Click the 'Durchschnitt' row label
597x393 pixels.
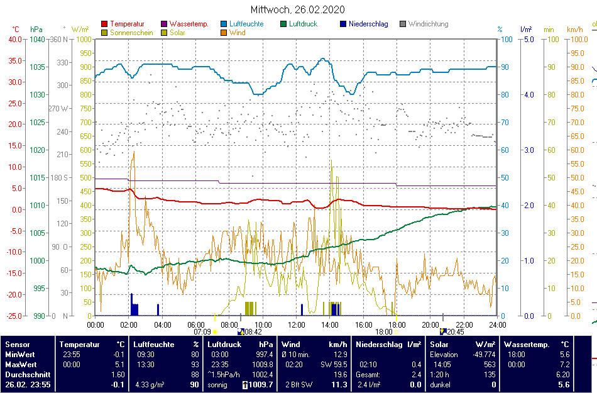click(28, 375)
